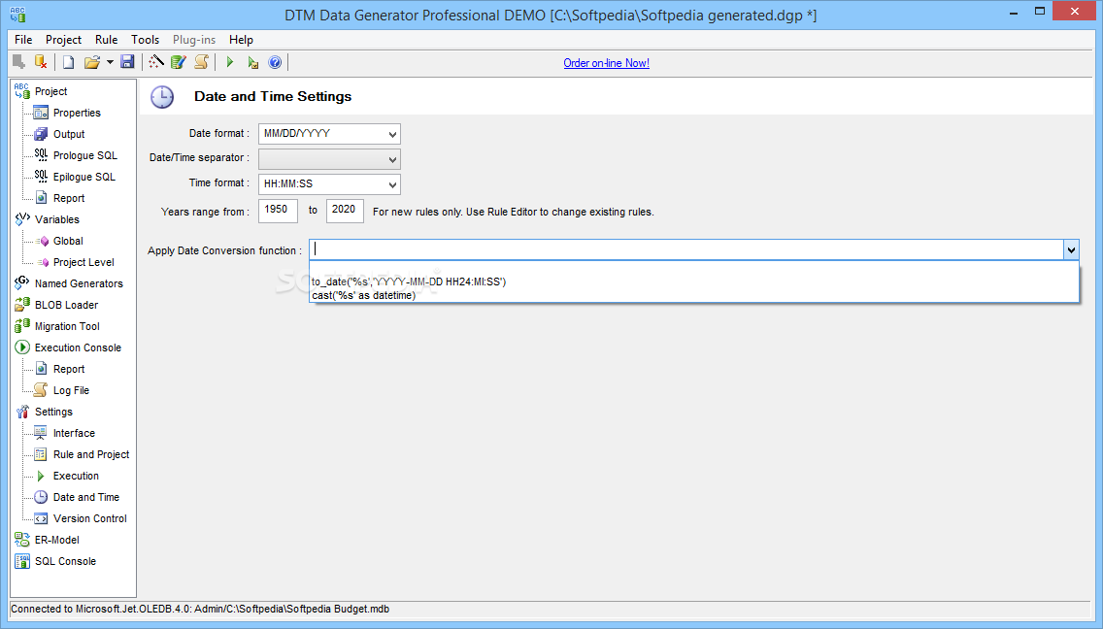Select the Variables tree node
The width and height of the screenshot is (1103, 629).
coord(57,219)
